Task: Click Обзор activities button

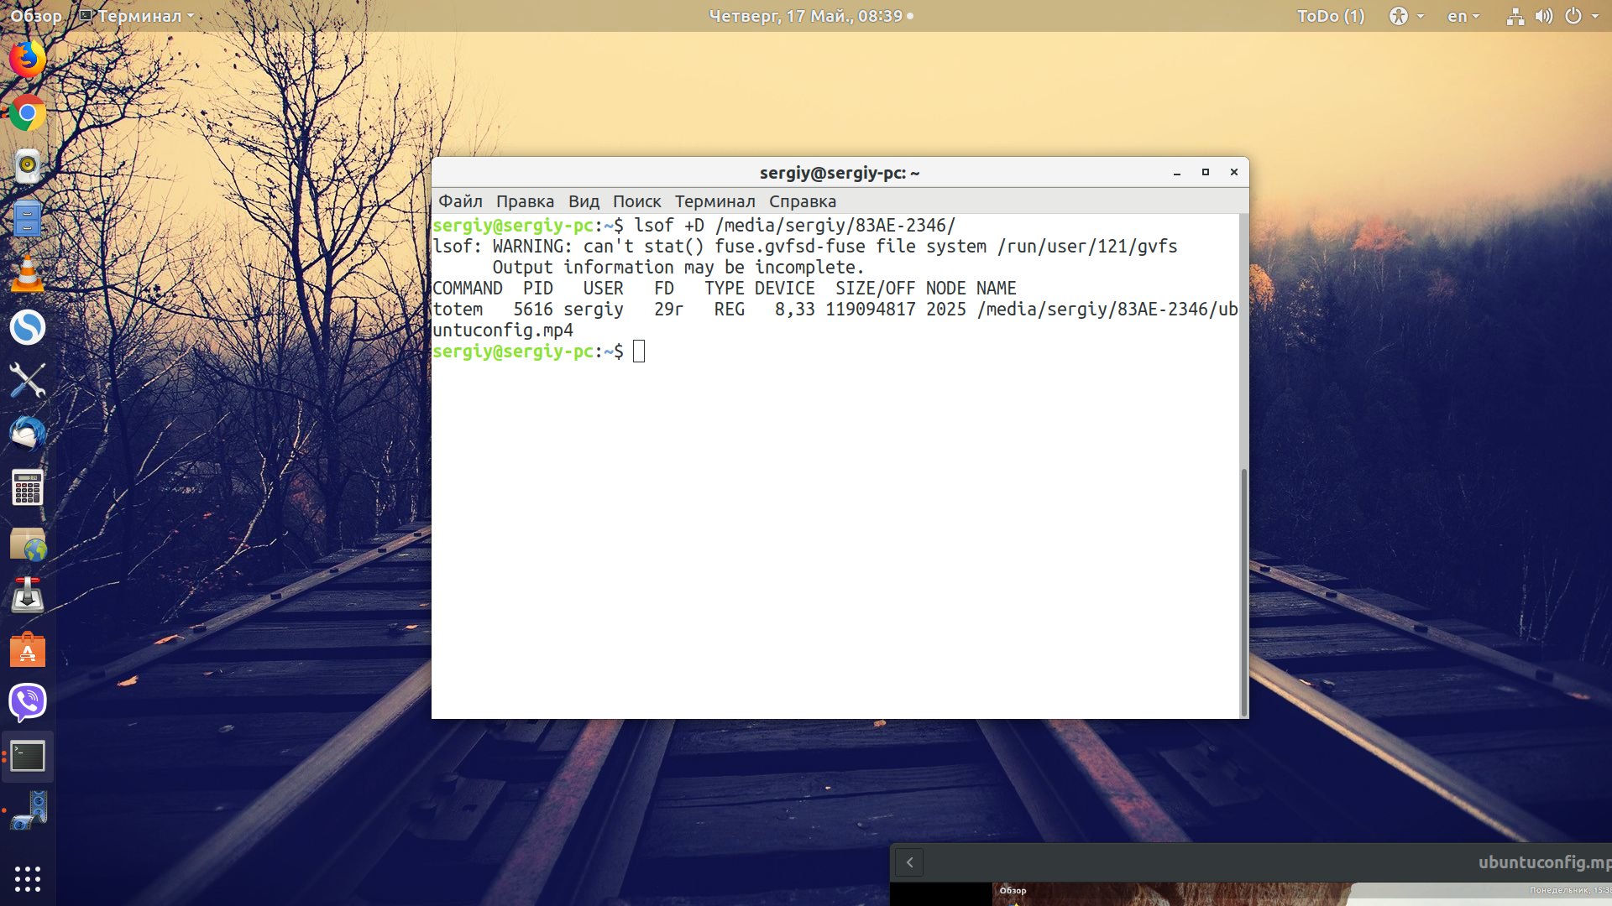Action: 36,16
